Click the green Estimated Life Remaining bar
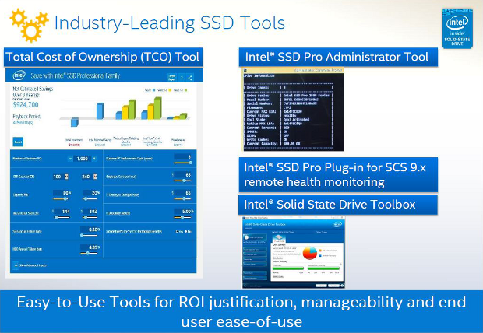 323,268
